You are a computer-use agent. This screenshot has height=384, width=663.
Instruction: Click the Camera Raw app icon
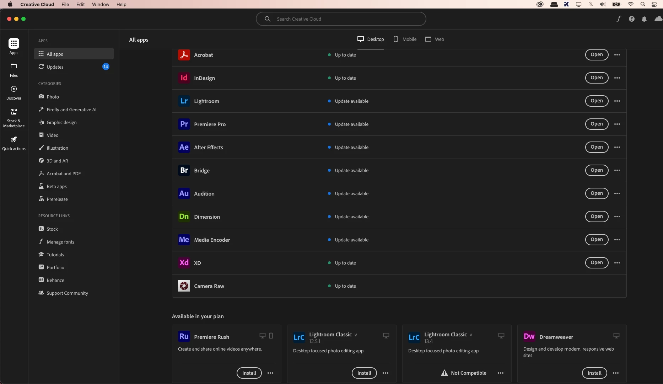click(x=184, y=286)
